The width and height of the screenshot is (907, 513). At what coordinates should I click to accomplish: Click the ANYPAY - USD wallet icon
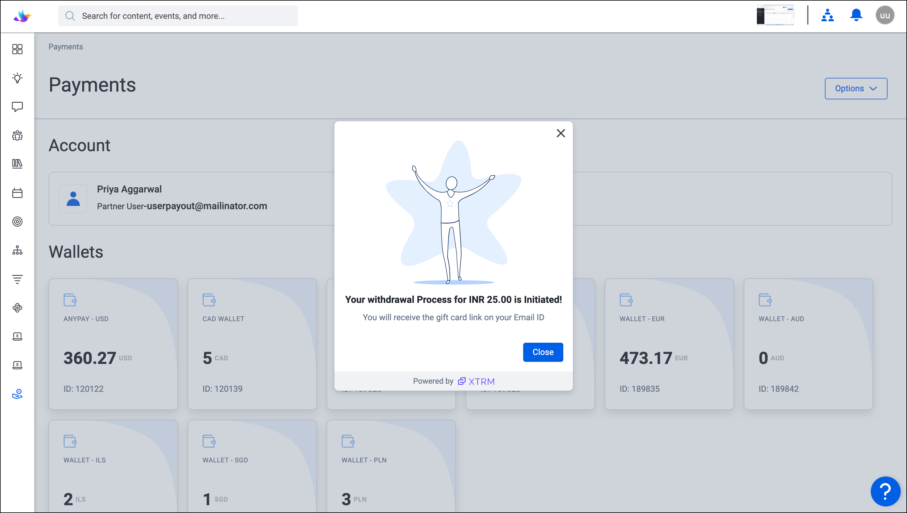click(x=70, y=300)
